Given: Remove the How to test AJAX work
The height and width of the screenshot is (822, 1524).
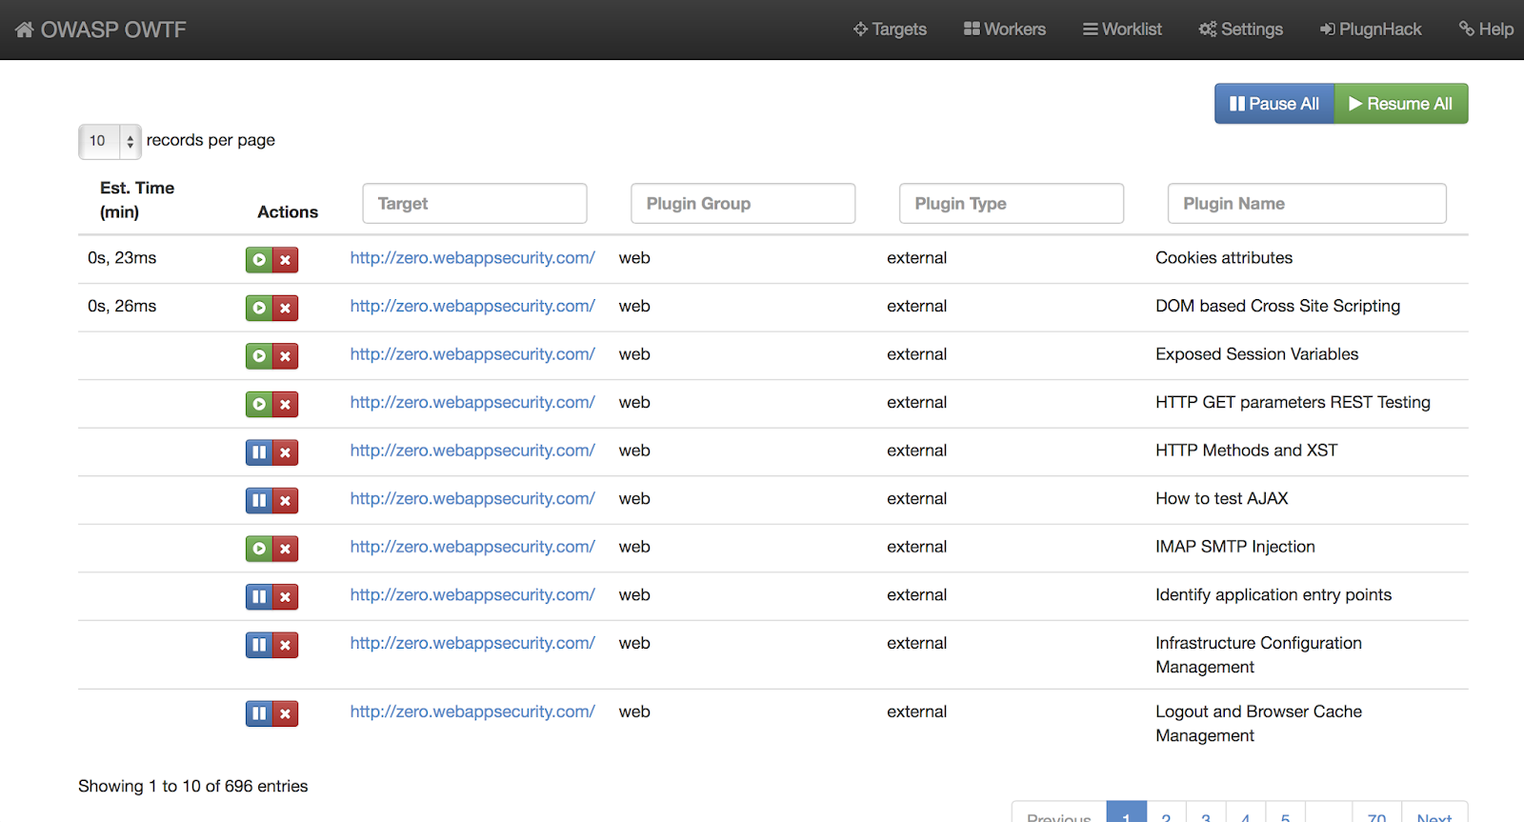Looking at the screenshot, I should pyautogui.click(x=285, y=500).
